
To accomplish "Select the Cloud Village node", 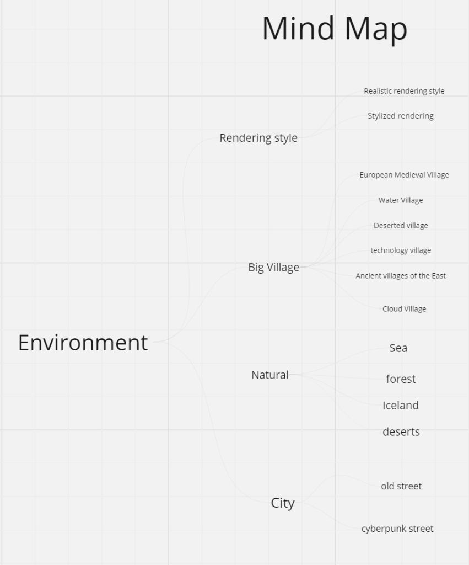I will [404, 309].
